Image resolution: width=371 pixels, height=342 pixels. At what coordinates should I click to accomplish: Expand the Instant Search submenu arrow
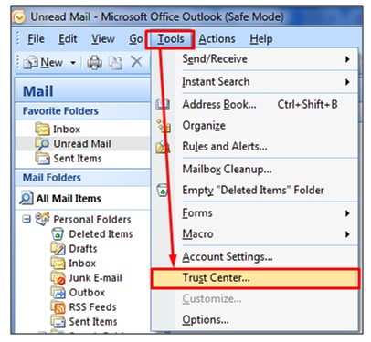click(x=347, y=82)
